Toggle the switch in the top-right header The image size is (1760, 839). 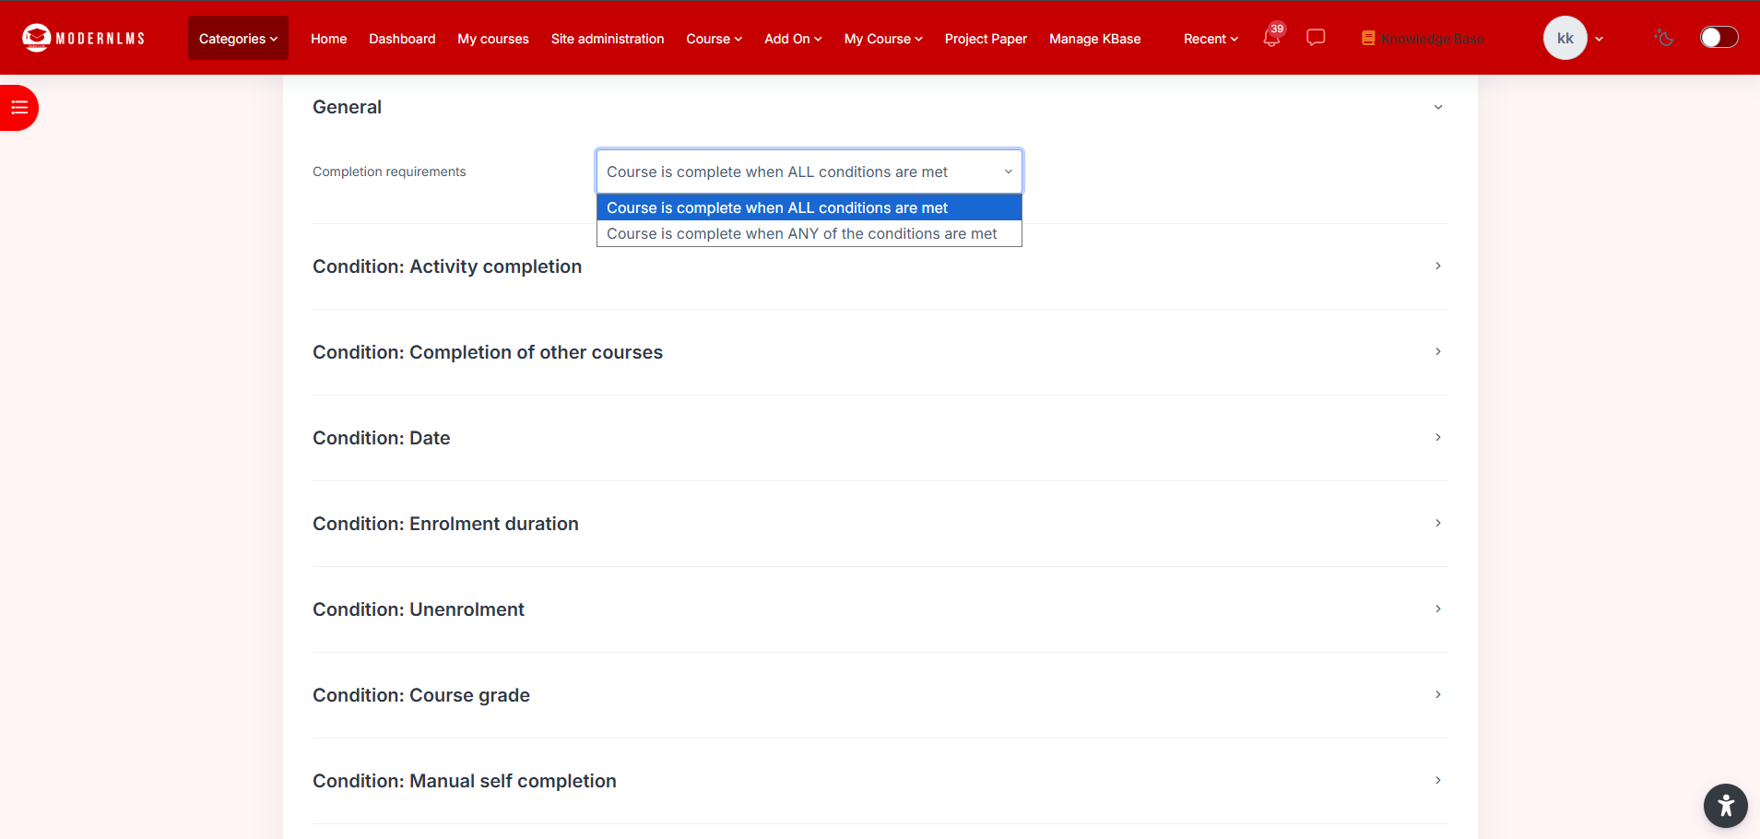1719,37
